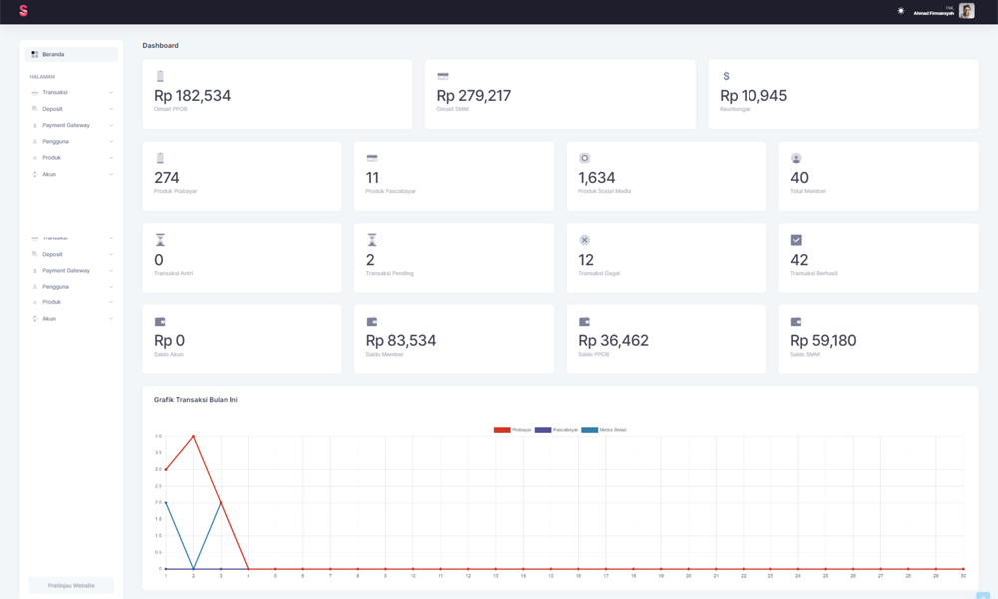
Task: Open the user profile avatar
Action: (966, 11)
